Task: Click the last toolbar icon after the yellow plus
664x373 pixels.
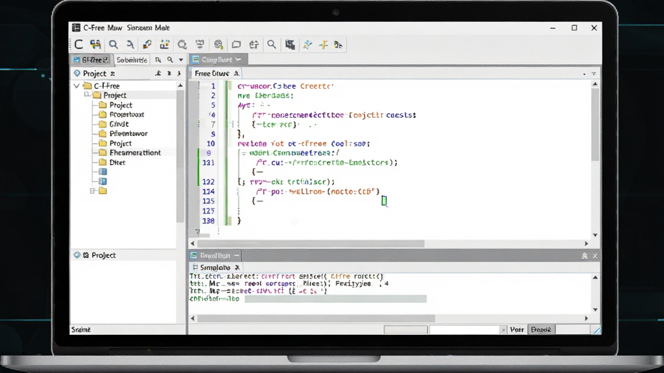Action: [338, 45]
